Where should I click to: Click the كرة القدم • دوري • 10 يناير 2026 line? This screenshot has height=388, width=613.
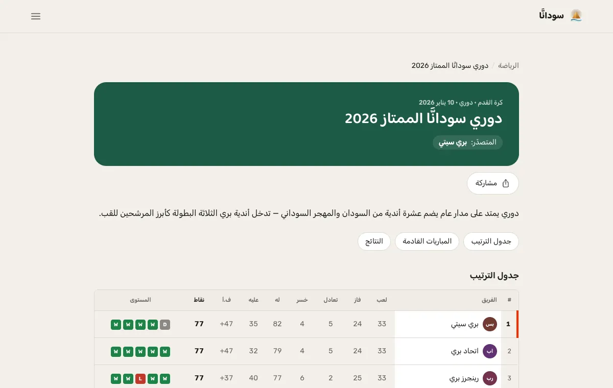coord(461,103)
